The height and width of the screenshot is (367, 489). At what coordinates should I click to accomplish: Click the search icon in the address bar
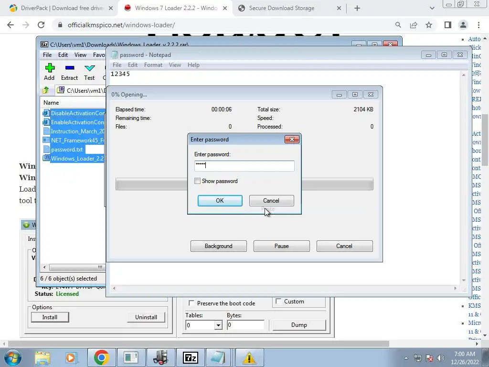398,25
